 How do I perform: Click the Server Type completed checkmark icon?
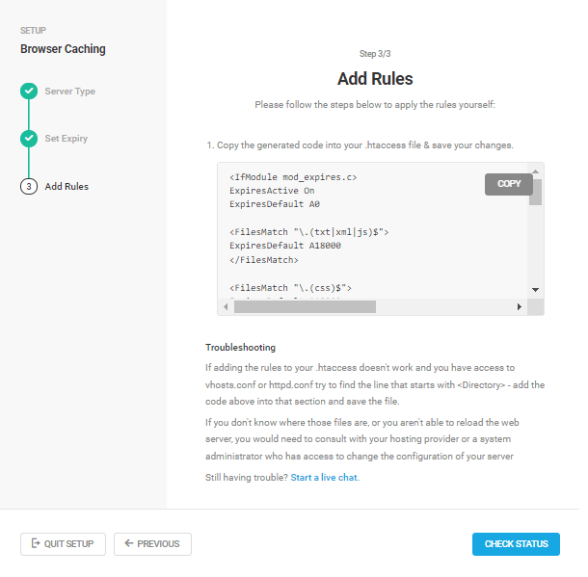(29, 92)
